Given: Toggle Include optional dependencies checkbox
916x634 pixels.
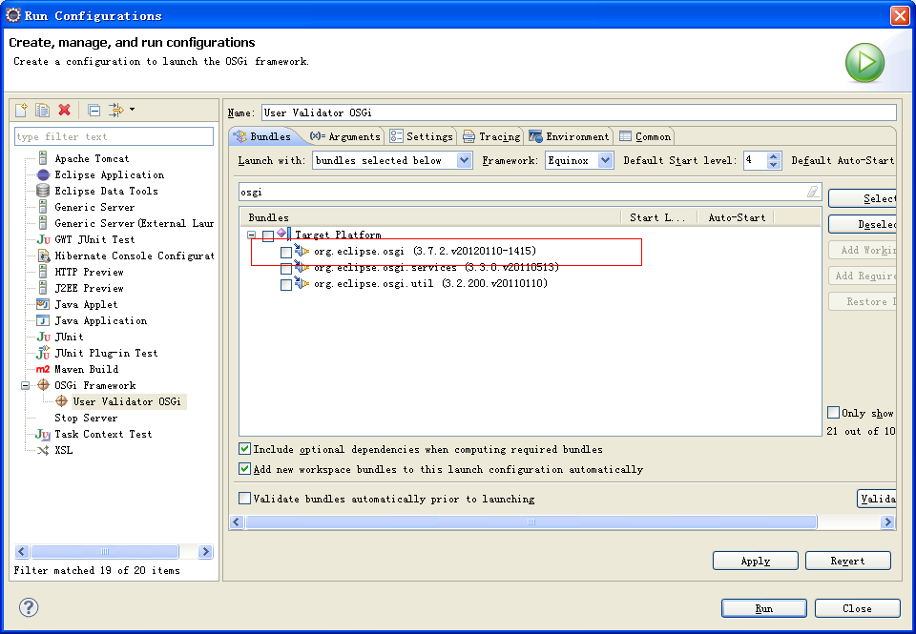Looking at the screenshot, I should (245, 448).
